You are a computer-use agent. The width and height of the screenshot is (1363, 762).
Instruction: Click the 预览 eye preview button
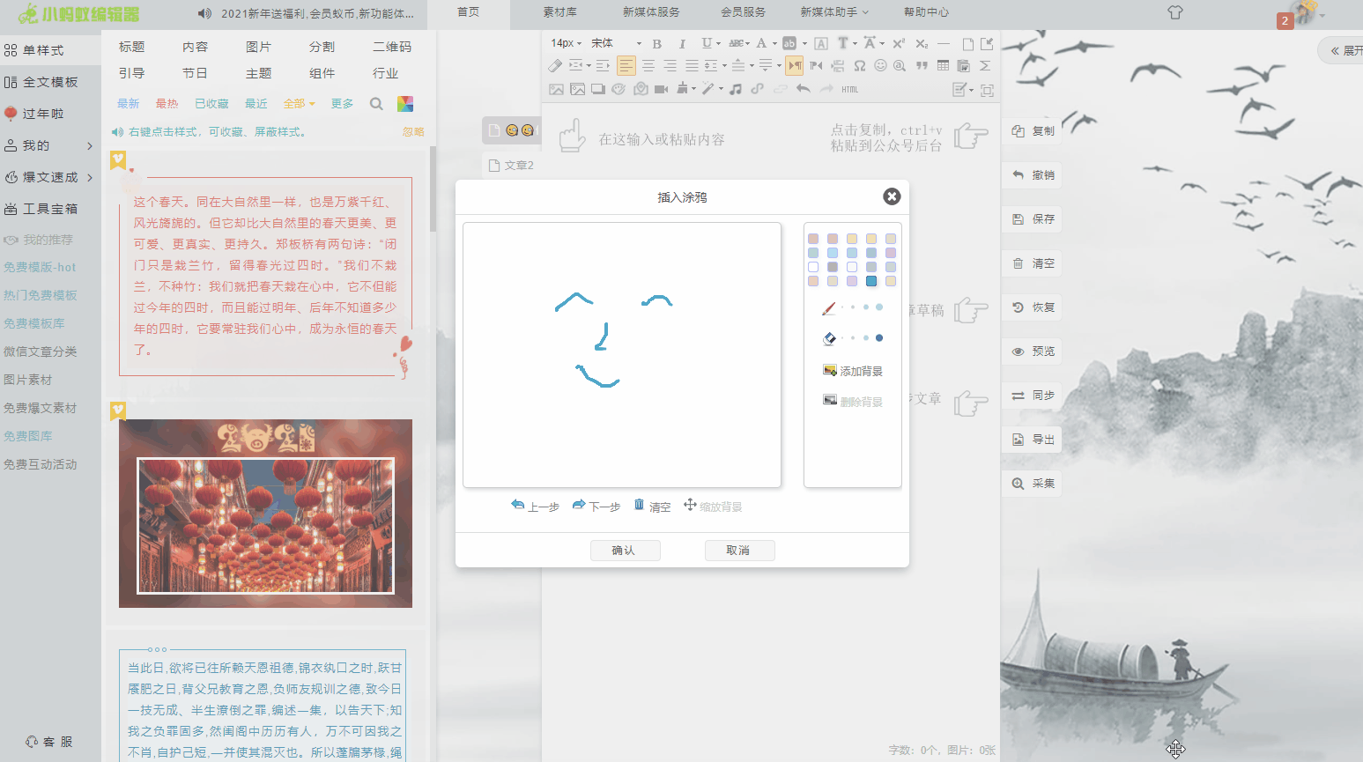click(x=1033, y=351)
